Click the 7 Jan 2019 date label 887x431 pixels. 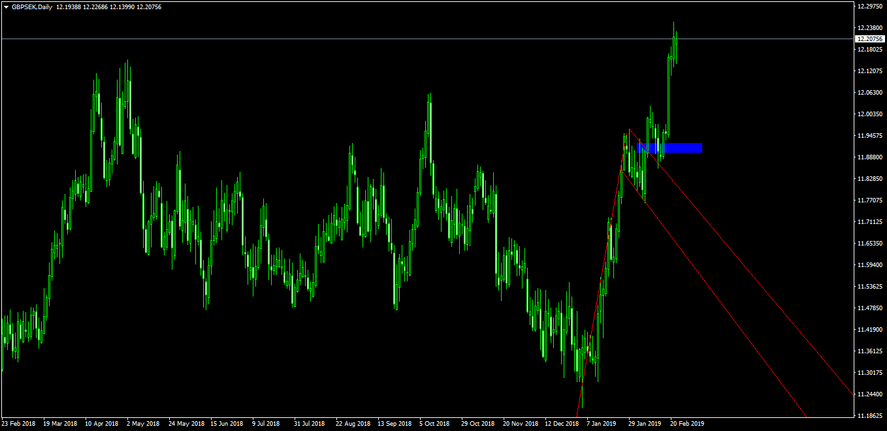[602, 423]
